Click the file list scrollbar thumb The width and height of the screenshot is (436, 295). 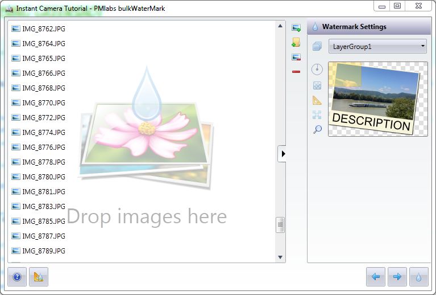click(280, 225)
